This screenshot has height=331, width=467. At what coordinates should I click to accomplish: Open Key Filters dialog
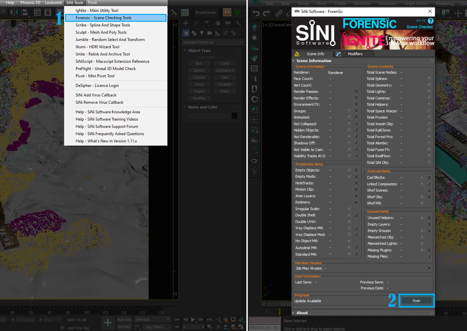click(x=156, y=327)
